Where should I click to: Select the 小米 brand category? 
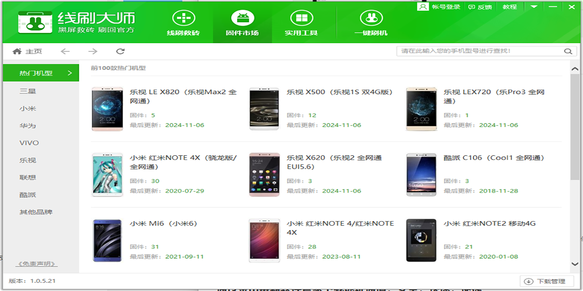(x=28, y=109)
